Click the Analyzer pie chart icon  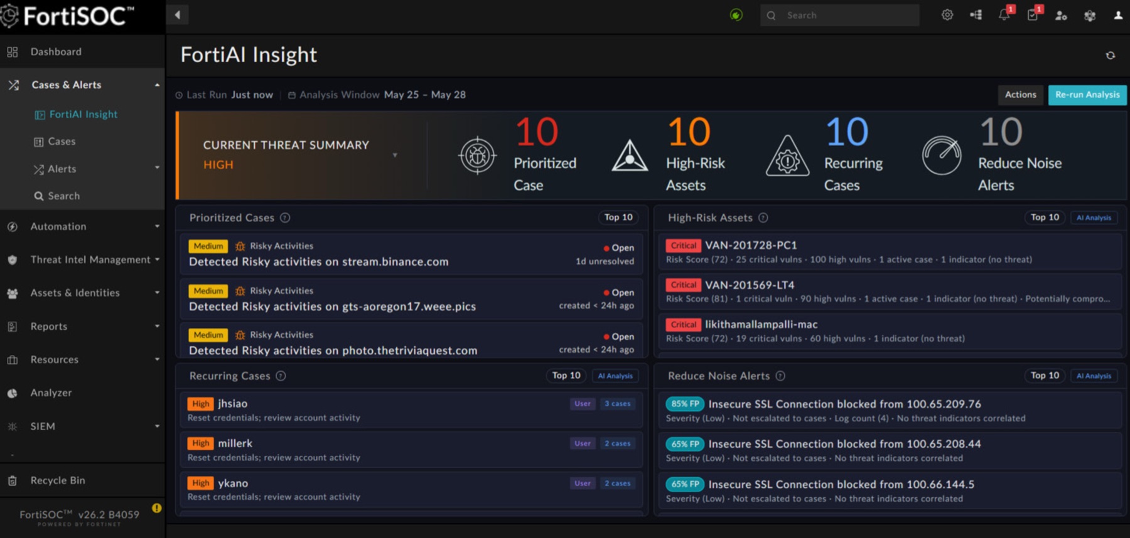pyautogui.click(x=13, y=393)
